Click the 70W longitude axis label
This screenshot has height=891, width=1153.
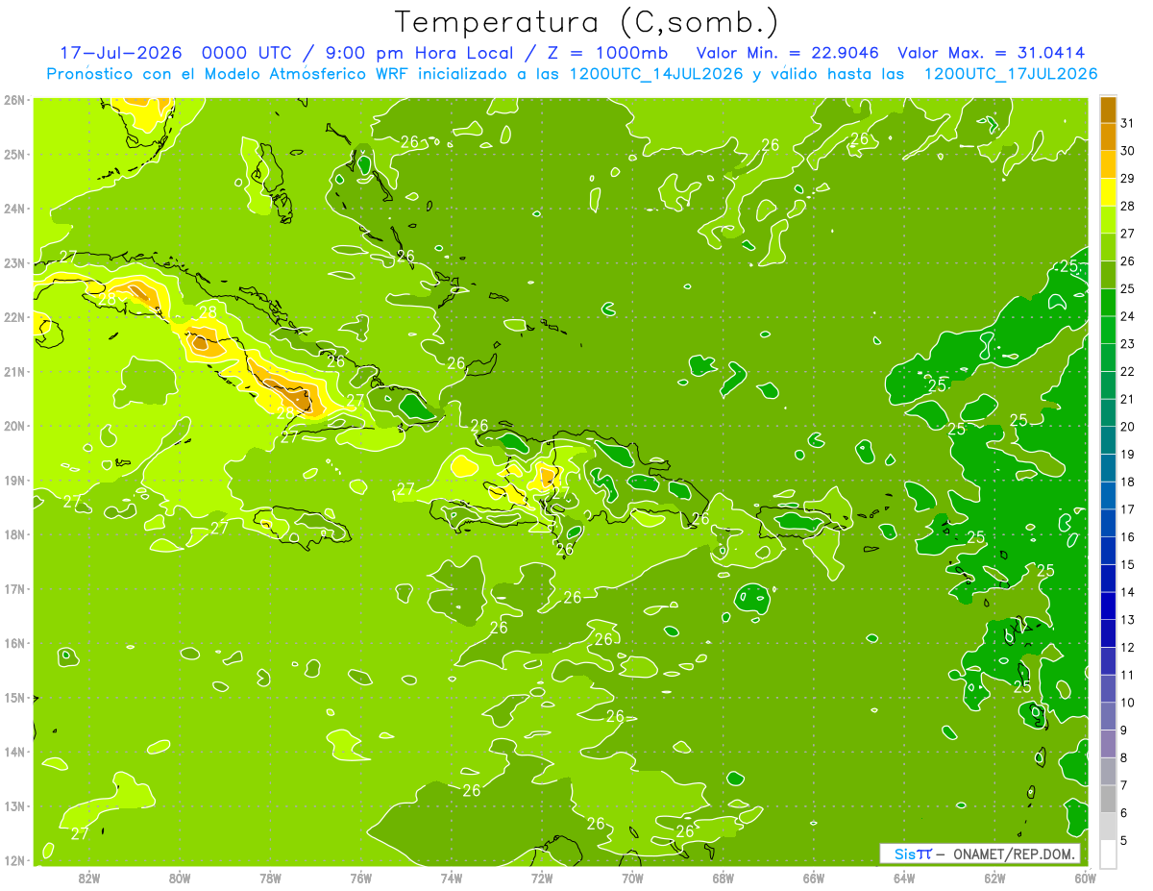pyautogui.click(x=632, y=878)
